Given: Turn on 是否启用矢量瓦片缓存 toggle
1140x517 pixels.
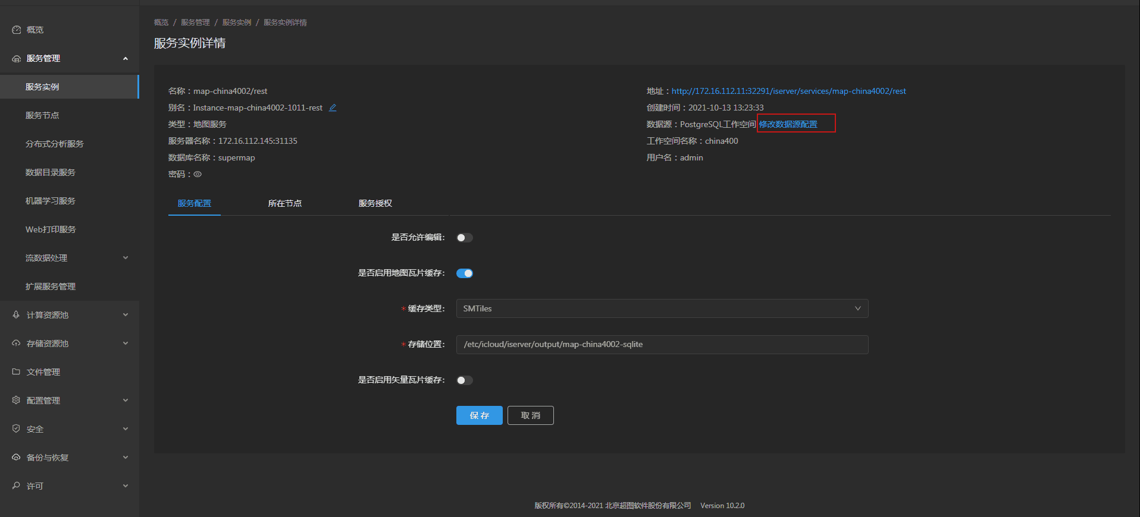Looking at the screenshot, I should coord(465,380).
